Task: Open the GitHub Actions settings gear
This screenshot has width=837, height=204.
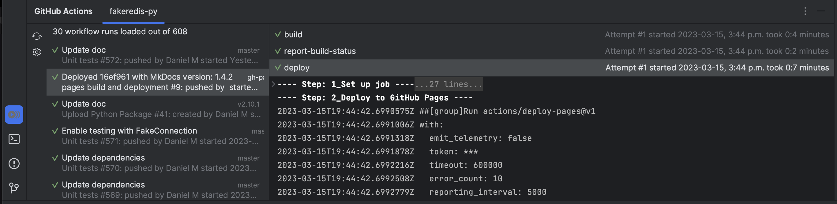Action: pyautogui.click(x=37, y=52)
